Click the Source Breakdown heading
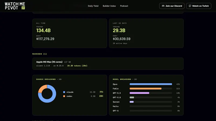 pyautogui.click(x=46, y=79)
